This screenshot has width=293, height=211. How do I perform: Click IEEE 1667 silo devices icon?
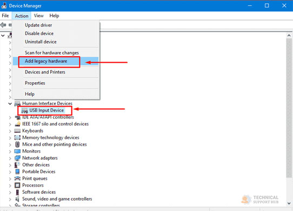click(x=17, y=124)
